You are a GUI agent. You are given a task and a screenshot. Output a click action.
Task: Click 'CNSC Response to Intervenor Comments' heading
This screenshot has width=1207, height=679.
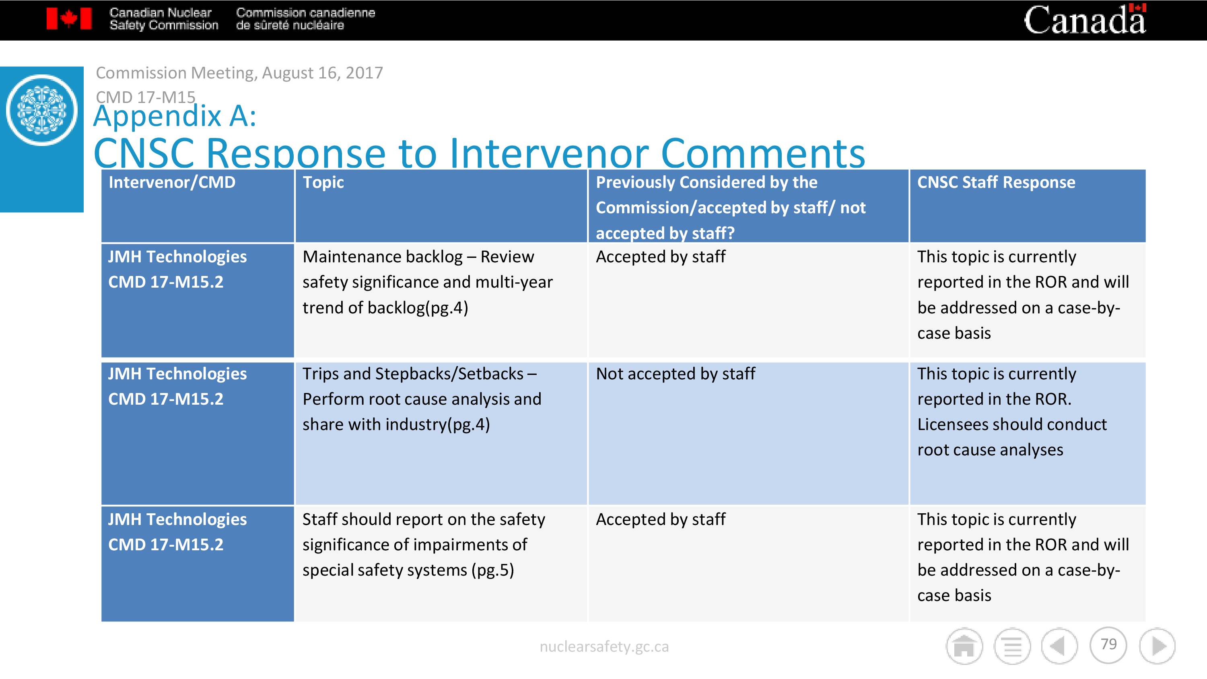click(479, 152)
